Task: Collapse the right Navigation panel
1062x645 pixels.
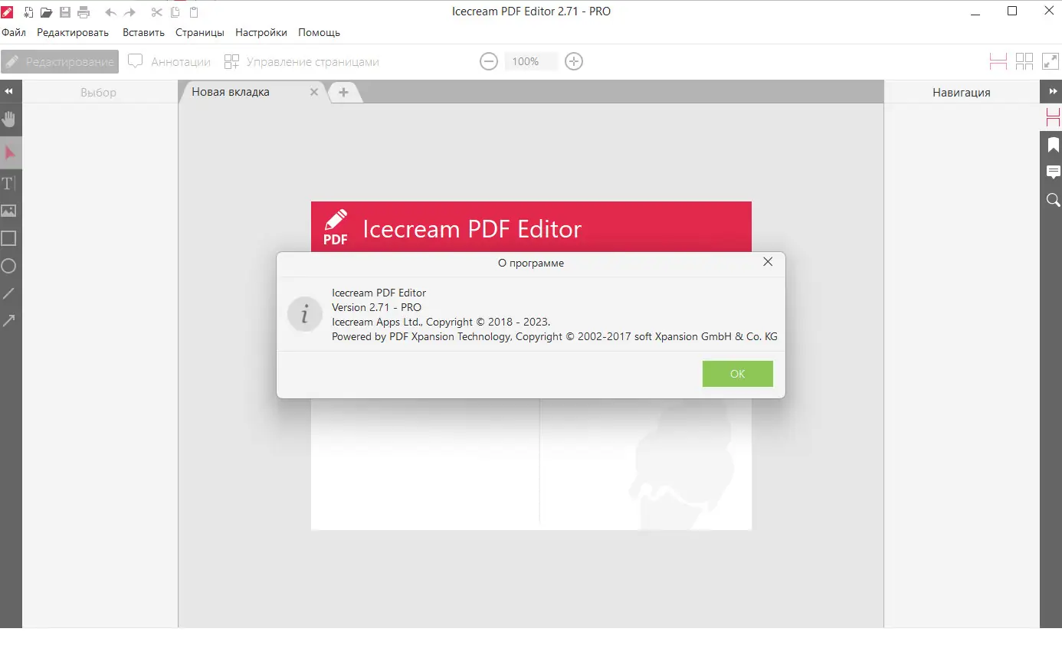Action: point(1053,91)
